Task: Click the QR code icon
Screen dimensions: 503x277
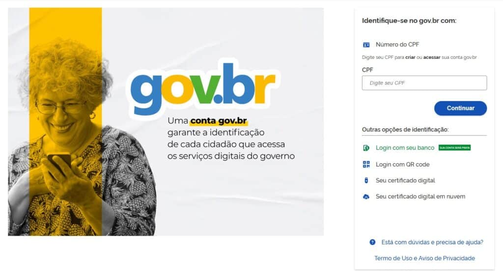Action: point(366,165)
